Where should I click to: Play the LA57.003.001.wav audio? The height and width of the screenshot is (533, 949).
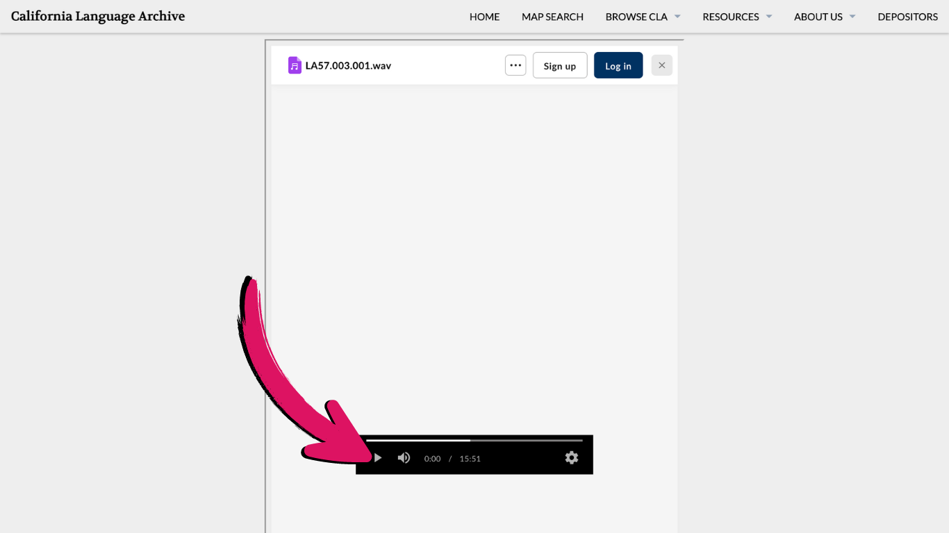pos(378,458)
